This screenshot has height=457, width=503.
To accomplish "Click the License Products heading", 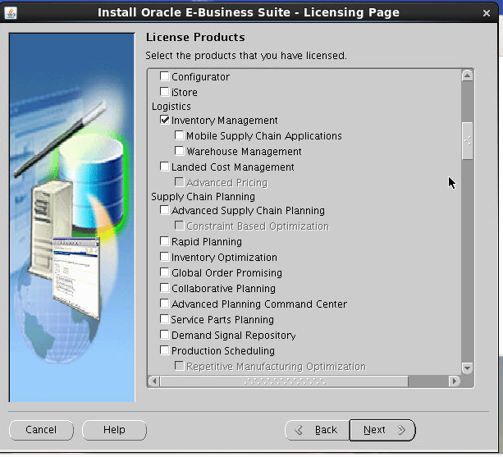I will [195, 37].
